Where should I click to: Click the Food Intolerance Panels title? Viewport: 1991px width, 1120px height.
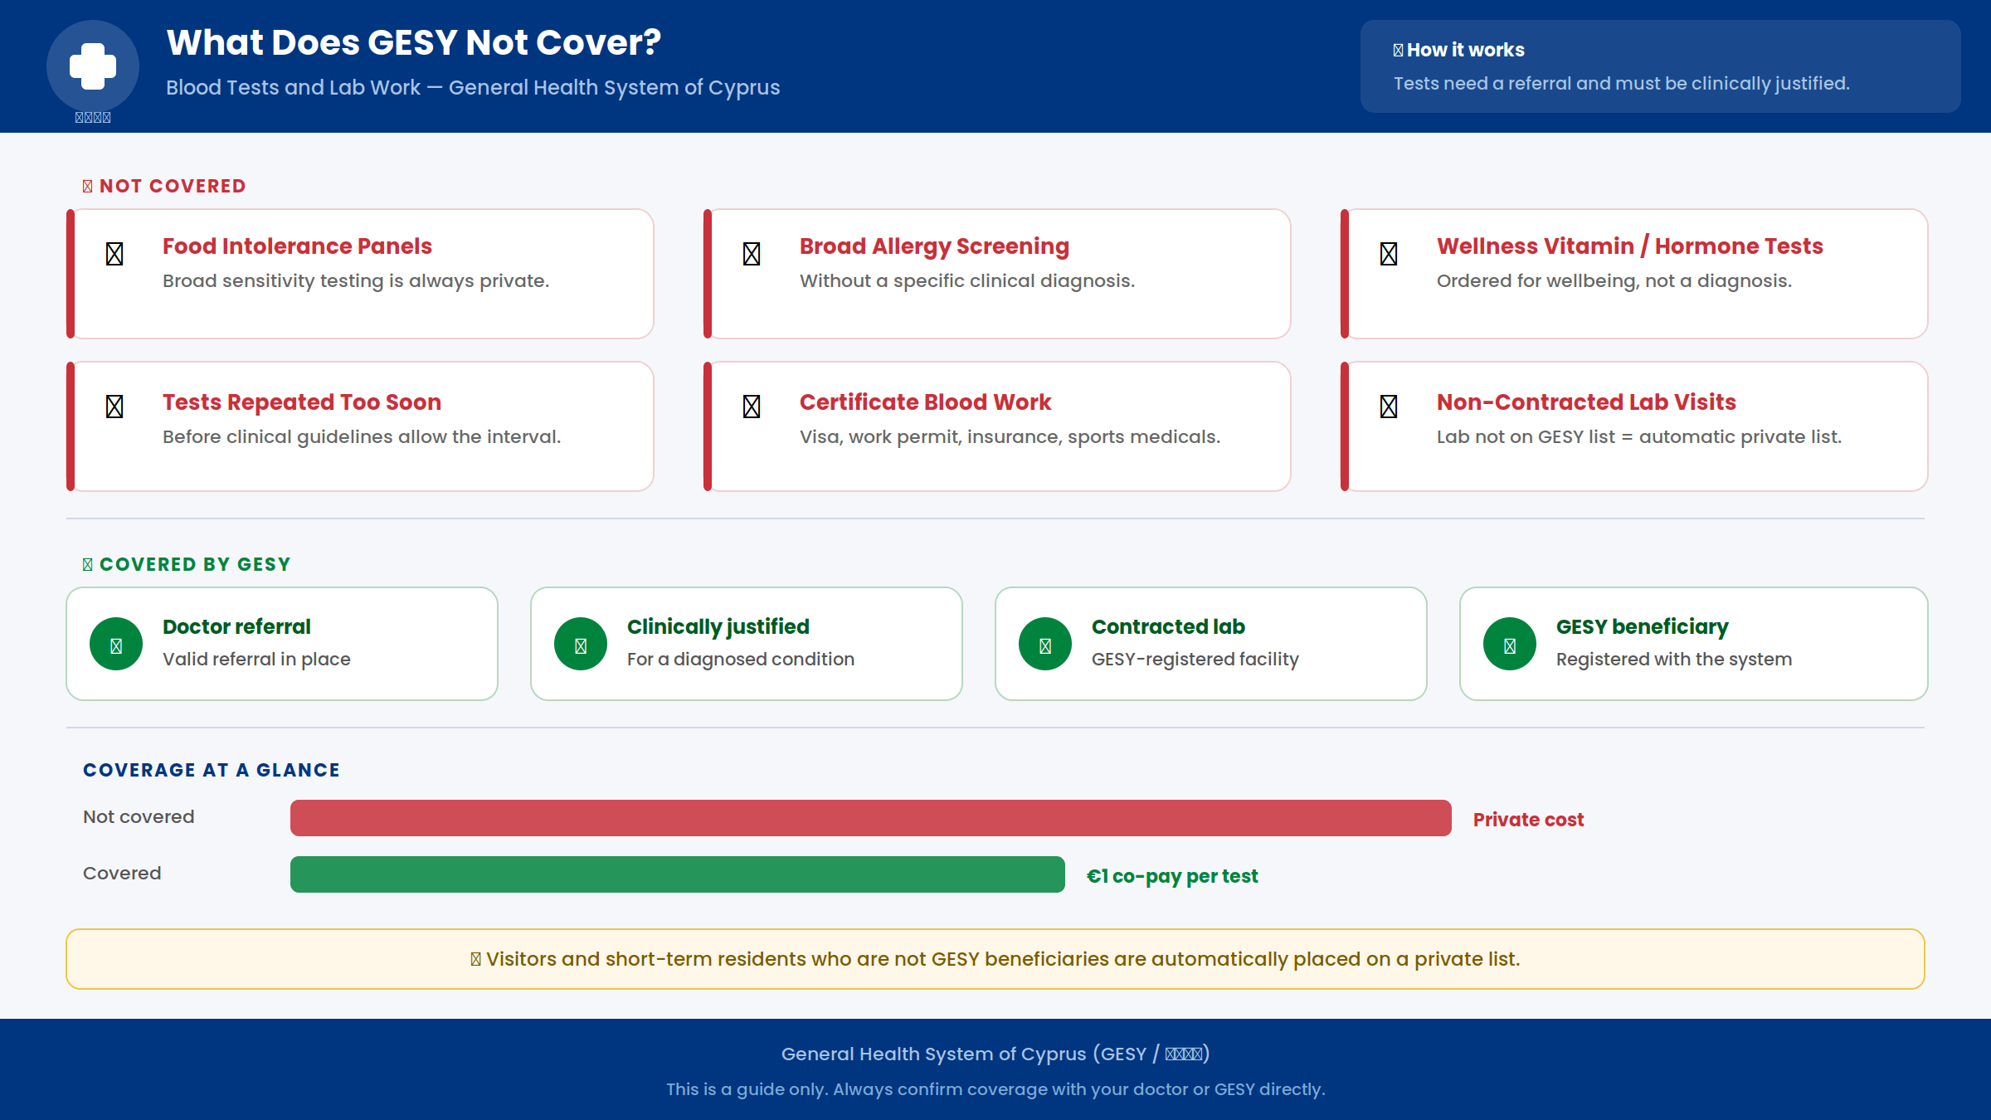(297, 246)
